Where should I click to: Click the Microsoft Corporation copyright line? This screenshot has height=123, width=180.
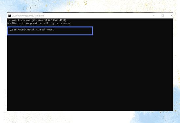(x=39, y=23)
